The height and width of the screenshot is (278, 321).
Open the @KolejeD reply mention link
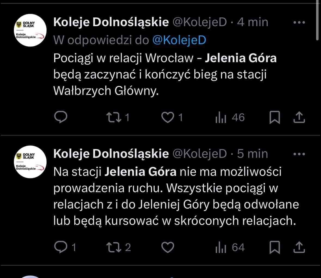(x=179, y=40)
